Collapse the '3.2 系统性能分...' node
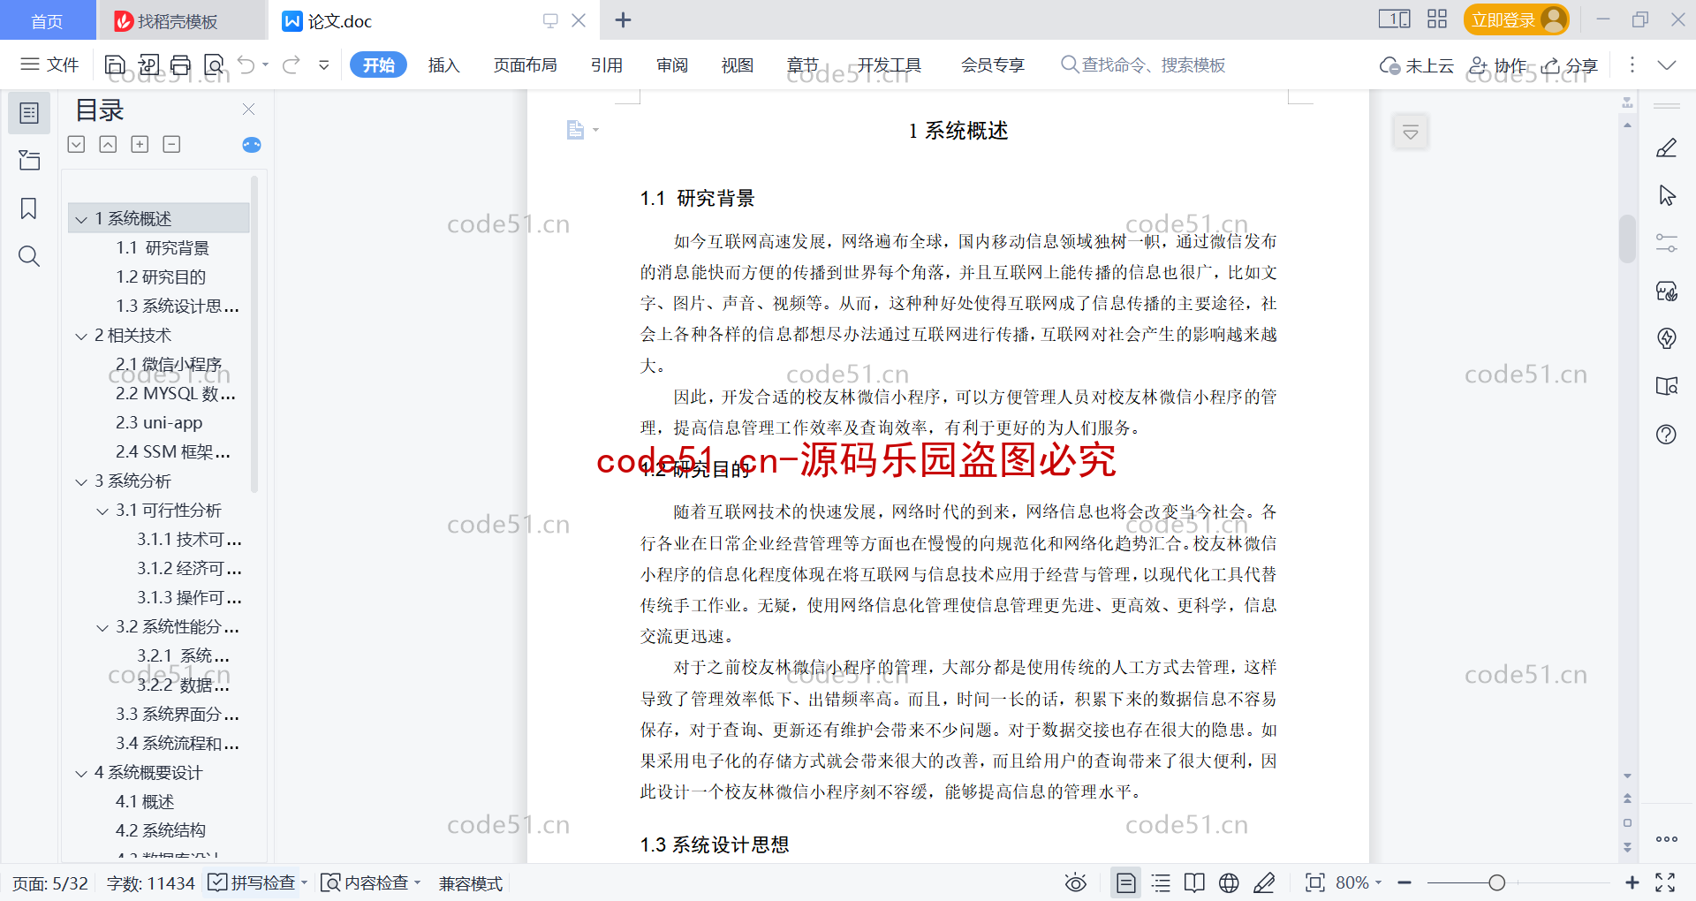The image size is (1696, 901). click(102, 627)
